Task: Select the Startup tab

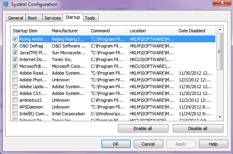Action: pyautogui.click(x=73, y=17)
